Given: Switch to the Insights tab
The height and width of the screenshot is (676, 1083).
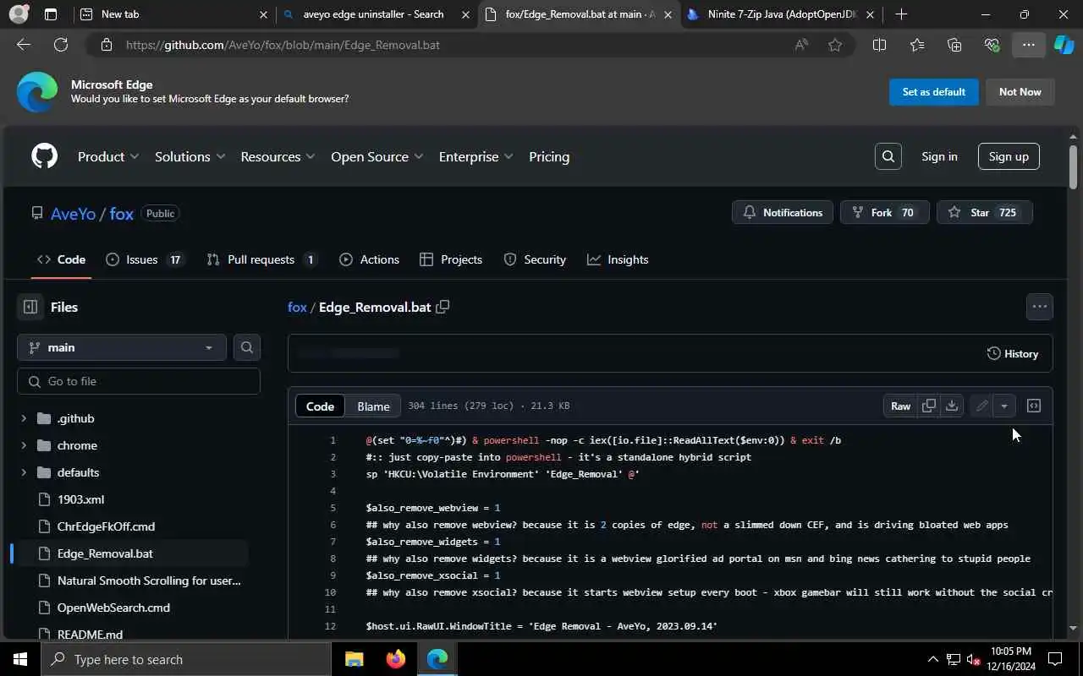Looking at the screenshot, I should (x=618, y=259).
